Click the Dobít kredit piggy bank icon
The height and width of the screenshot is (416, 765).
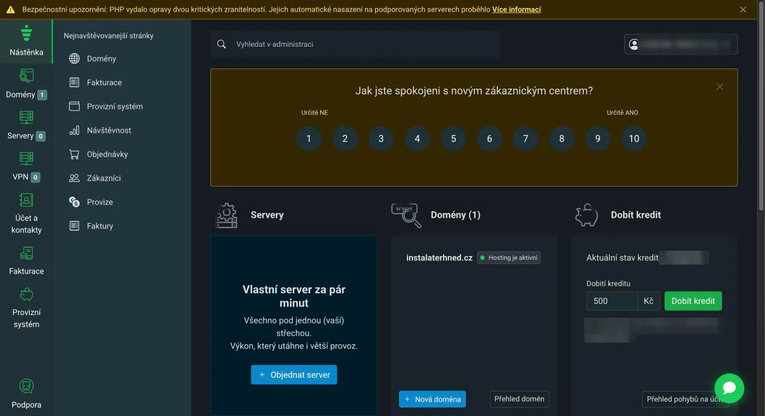pos(586,215)
